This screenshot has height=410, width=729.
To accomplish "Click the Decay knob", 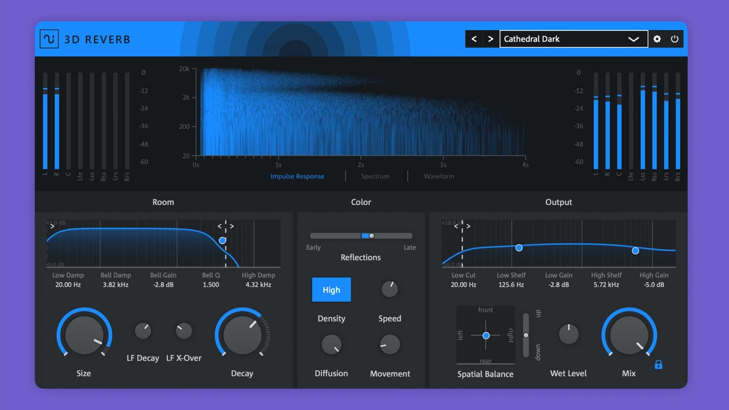I will pos(242,335).
